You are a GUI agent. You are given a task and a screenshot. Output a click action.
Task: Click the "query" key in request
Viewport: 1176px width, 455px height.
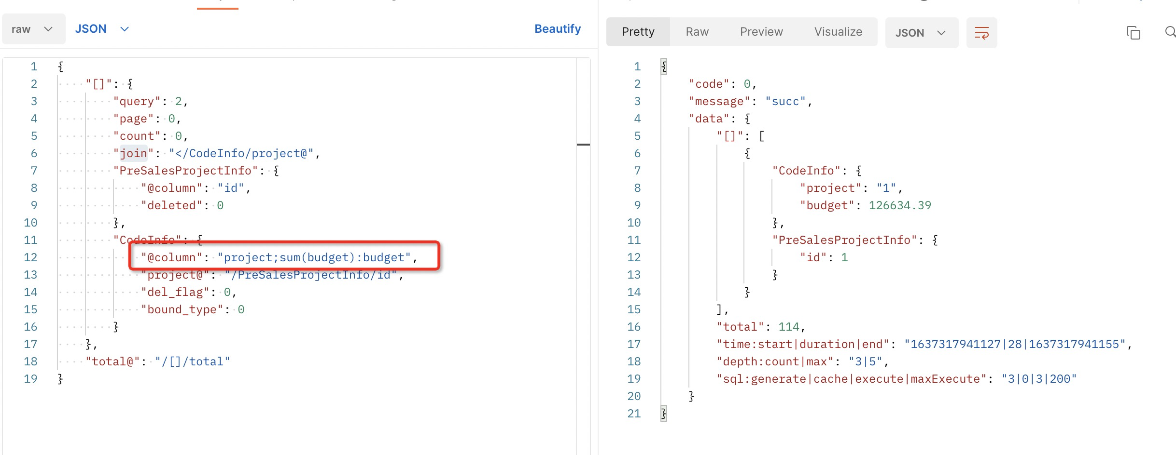tap(137, 101)
